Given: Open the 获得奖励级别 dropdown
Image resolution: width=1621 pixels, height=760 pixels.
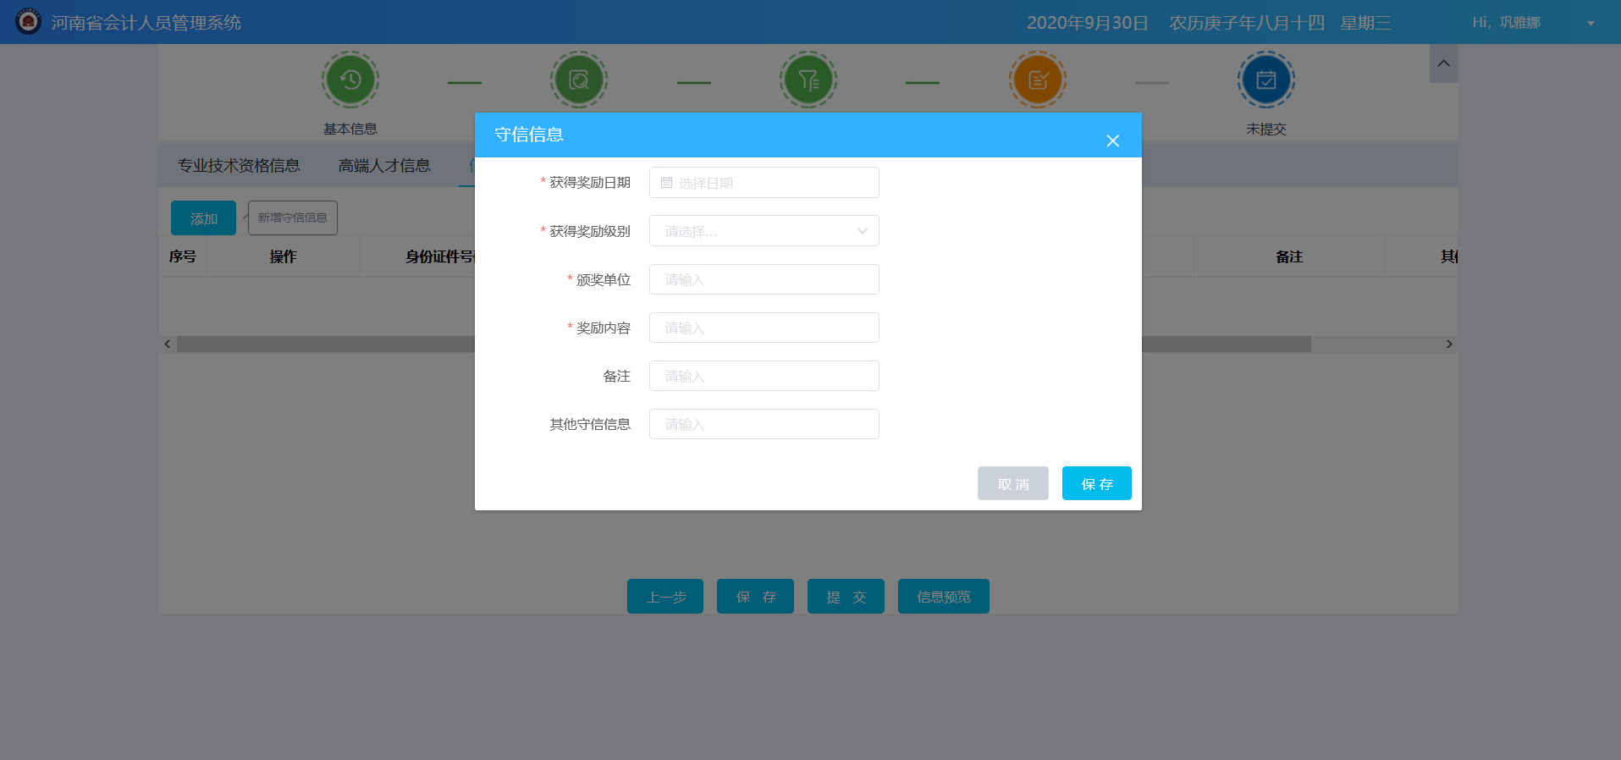Looking at the screenshot, I should [x=764, y=231].
